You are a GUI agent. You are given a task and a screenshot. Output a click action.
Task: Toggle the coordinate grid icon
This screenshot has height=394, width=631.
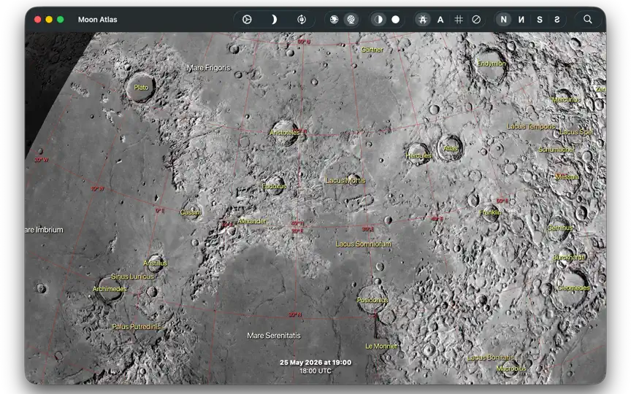pyautogui.click(x=459, y=19)
